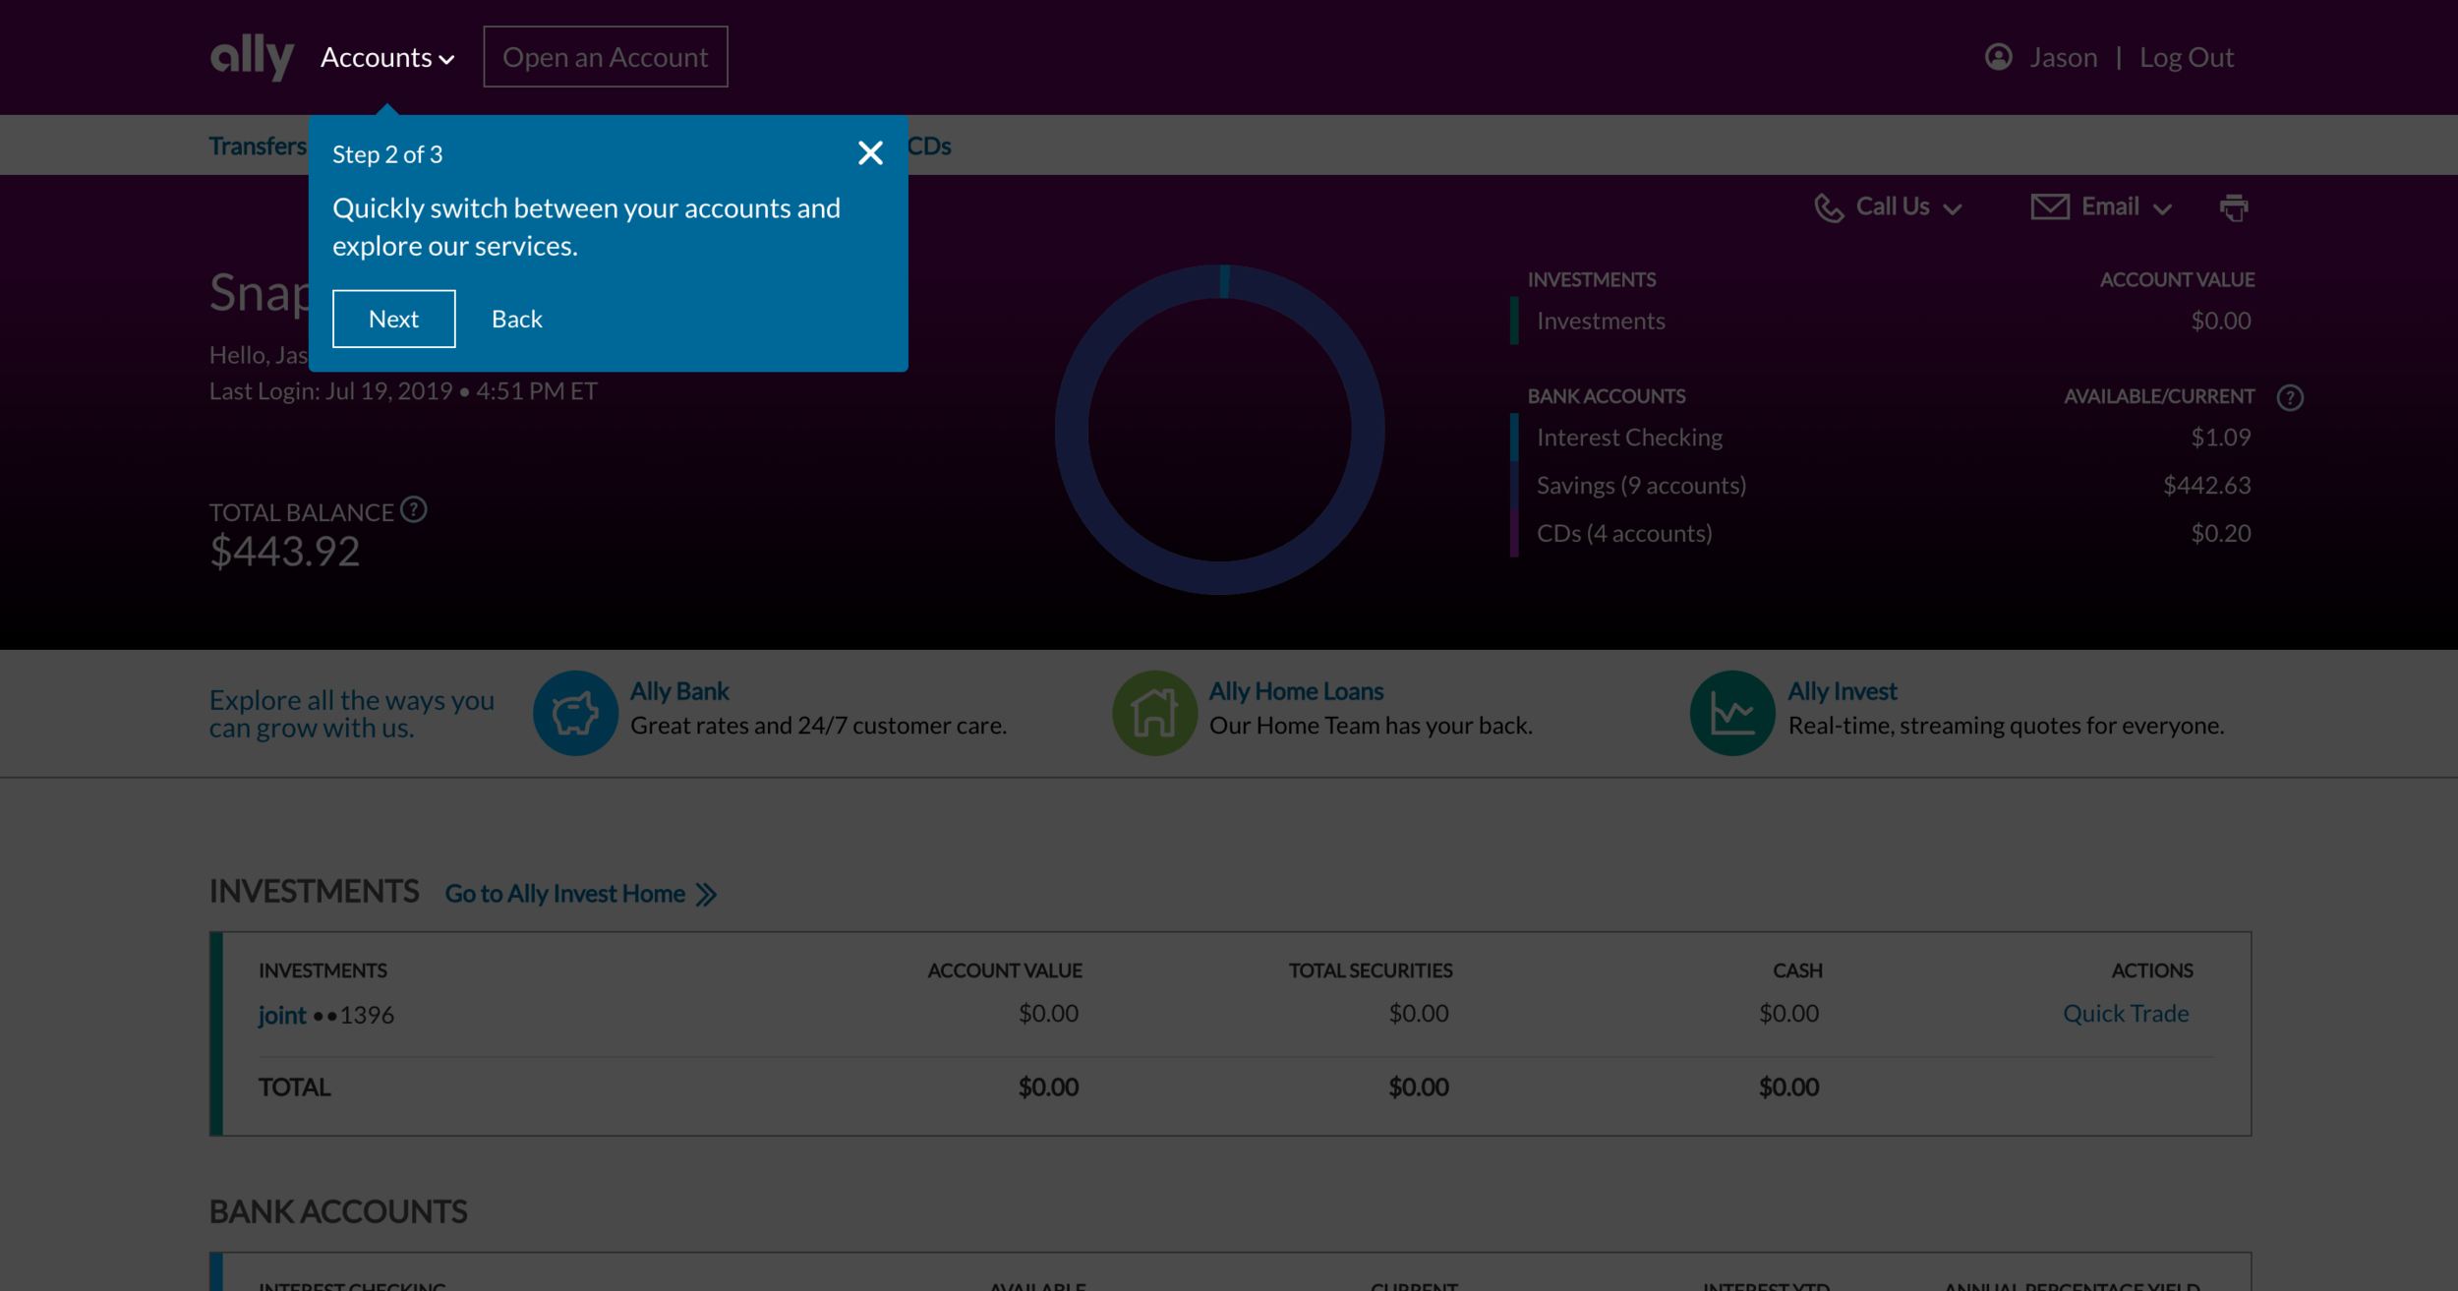Expand the Accounts dropdown menu

(x=387, y=58)
